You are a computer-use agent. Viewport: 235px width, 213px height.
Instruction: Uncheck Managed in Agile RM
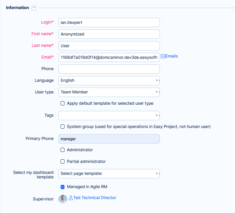63,187
